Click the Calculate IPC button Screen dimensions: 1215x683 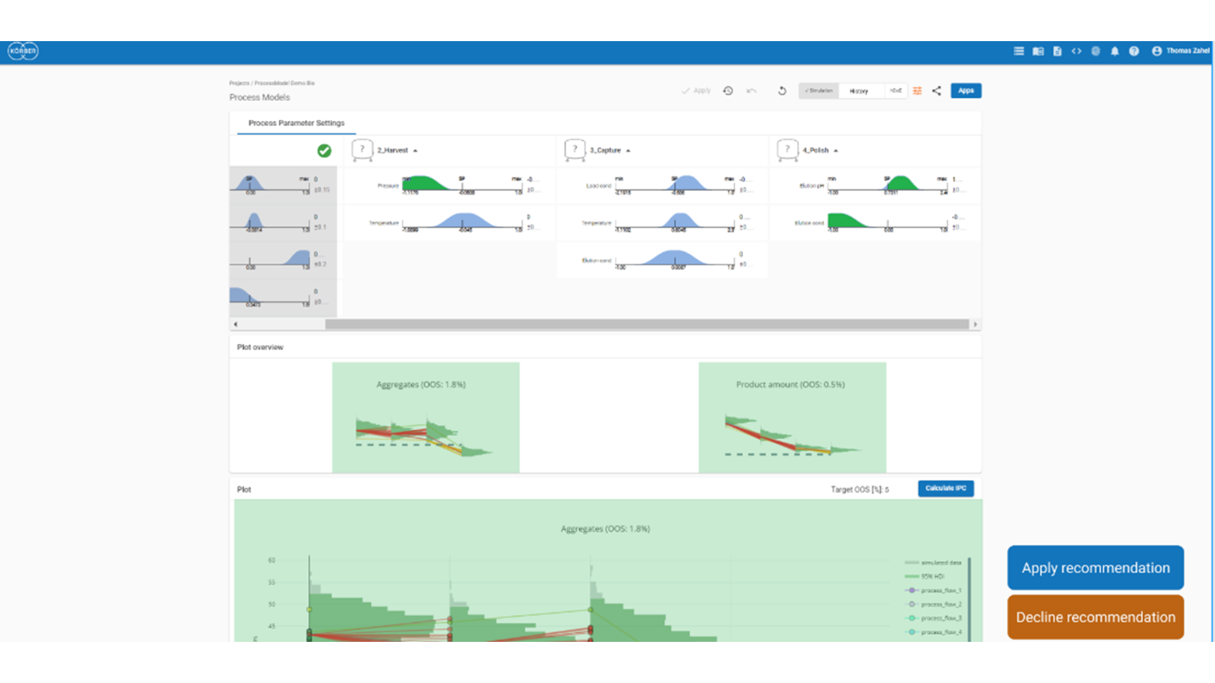coord(945,488)
